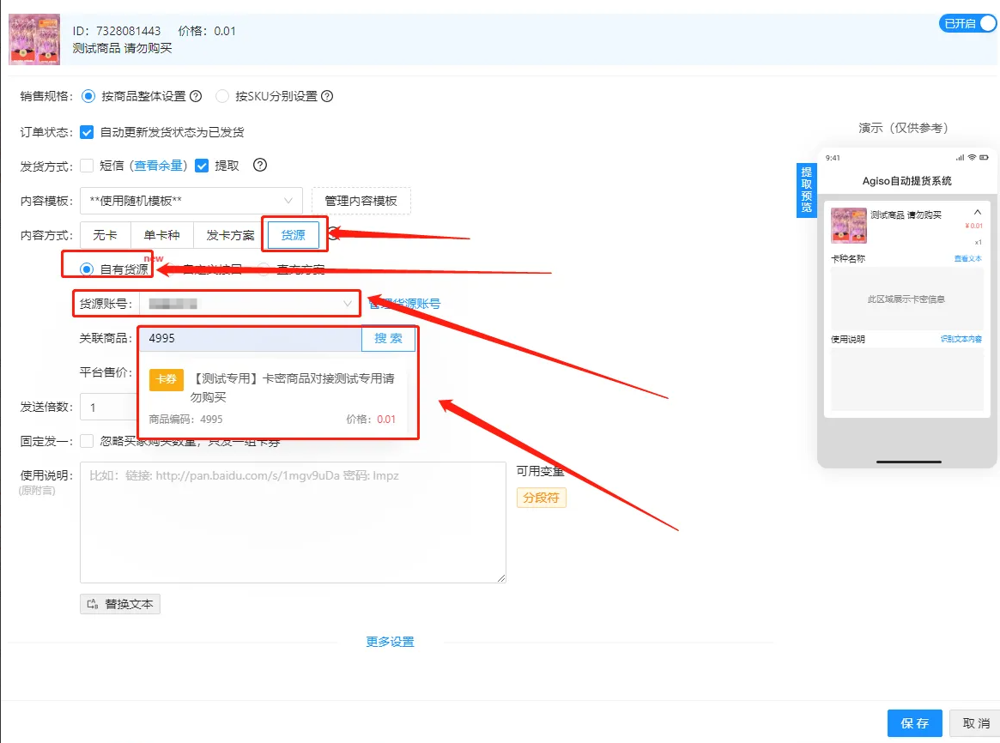The image size is (1000, 743).
Task: Open the 内容模板 template dropdown
Action: tap(191, 200)
